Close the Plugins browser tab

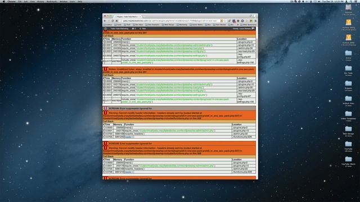click(140, 17)
